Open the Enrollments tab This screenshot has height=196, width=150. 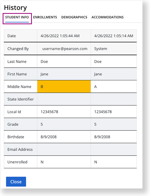point(45,17)
